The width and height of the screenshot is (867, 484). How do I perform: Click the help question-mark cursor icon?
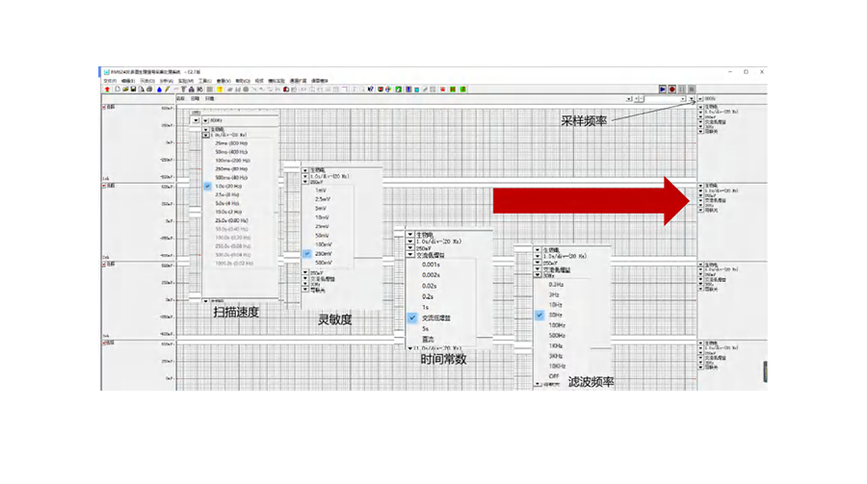371,89
